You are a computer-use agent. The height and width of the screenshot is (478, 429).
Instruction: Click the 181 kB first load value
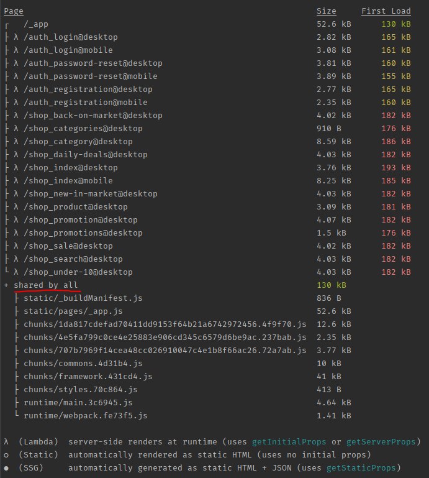[x=396, y=207]
